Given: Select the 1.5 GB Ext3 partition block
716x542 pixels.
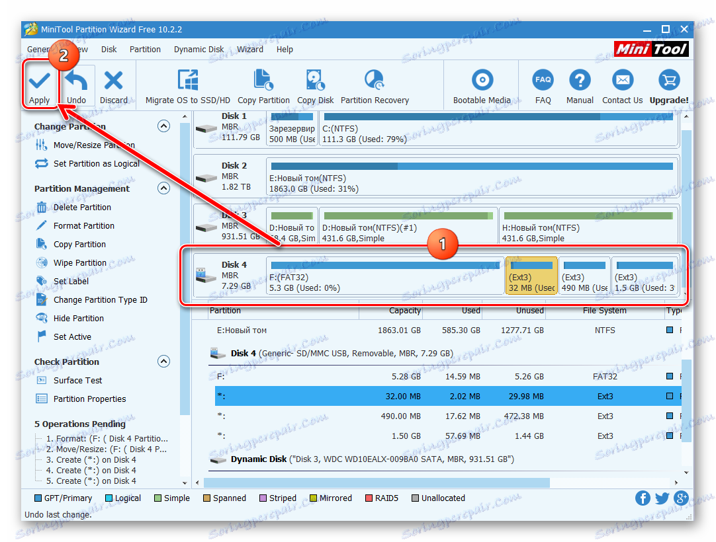Looking at the screenshot, I should click(645, 276).
